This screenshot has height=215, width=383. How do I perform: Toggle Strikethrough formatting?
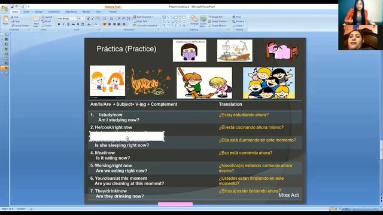pyautogui.click(x=73, y=24)
